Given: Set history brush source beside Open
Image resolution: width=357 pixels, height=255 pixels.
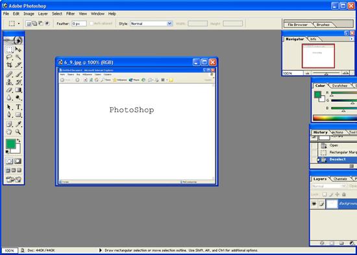Looking at the screenshot, I should coord(314,145).
